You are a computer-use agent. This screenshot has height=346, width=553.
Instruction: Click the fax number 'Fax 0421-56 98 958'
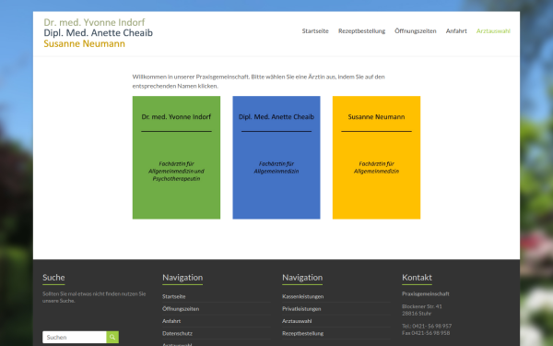(426, 333)
